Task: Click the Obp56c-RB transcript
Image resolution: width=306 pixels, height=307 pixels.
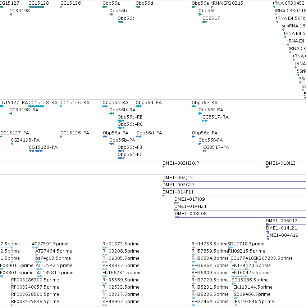Action: [x=121, y=121]
